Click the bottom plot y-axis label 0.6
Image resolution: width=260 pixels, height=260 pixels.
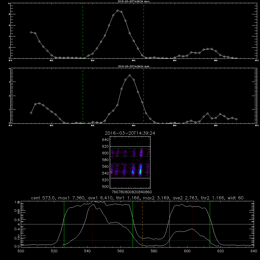click(x=17, y=220)
